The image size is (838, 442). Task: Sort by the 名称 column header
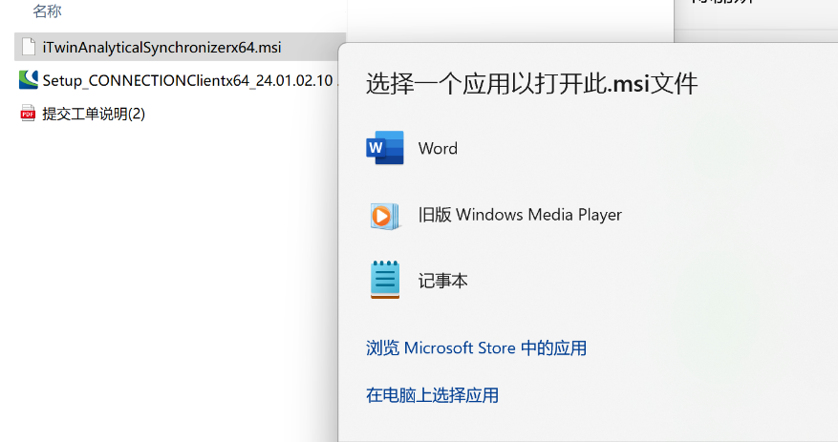[x=47, y=11]
